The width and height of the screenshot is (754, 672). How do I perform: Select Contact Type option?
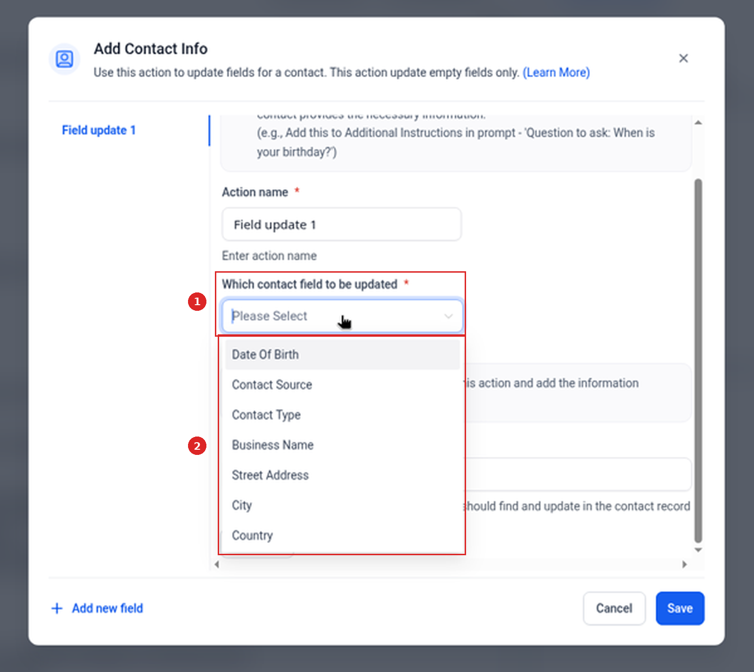[343, 415]
